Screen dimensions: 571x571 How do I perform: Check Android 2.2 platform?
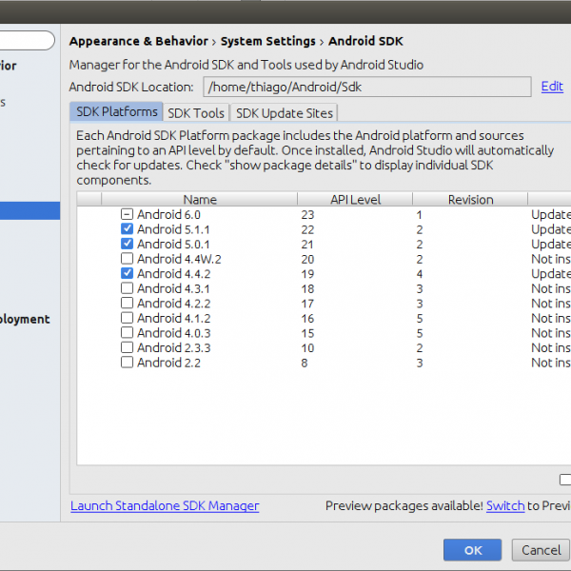click(x=127, y=363)
